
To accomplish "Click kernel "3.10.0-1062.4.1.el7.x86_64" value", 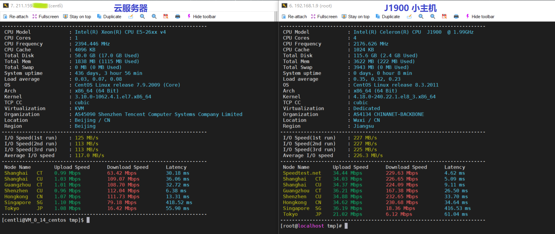I will coord(113,97).
